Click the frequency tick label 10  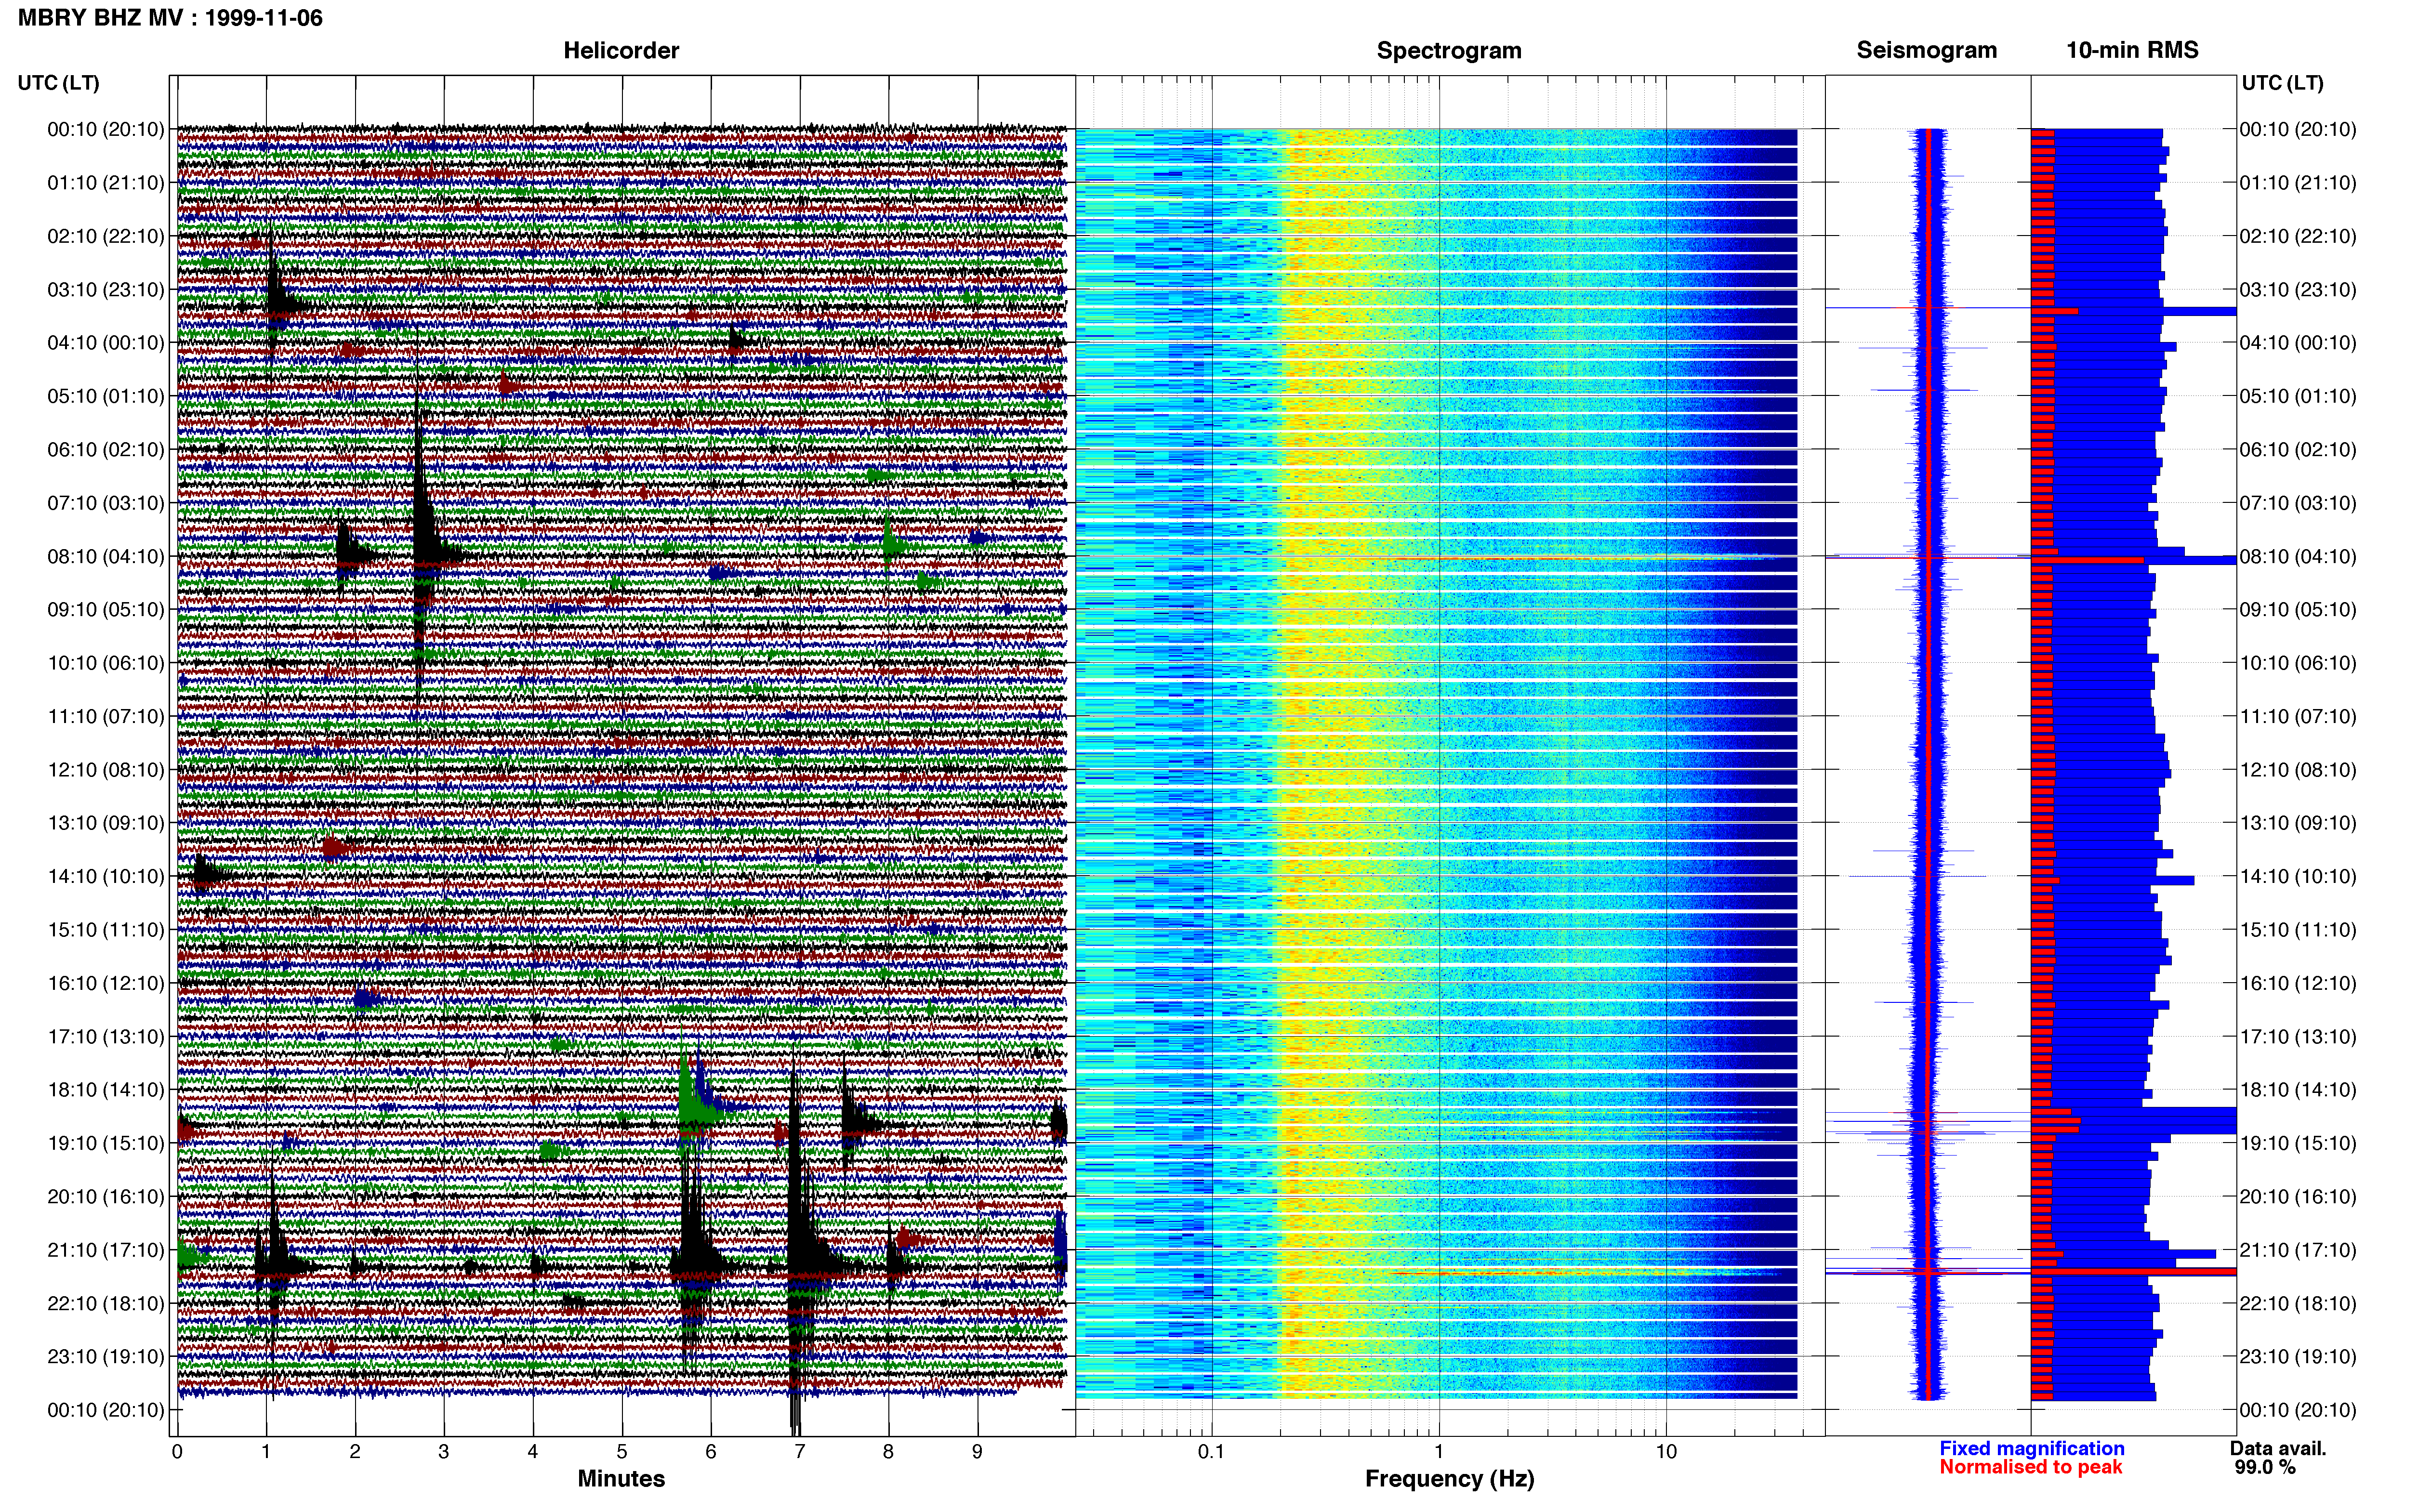[1666, 1452]
